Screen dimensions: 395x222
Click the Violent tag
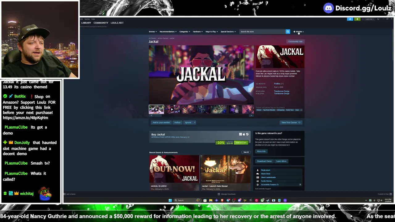pyautogui.click(x=259, y=110)
